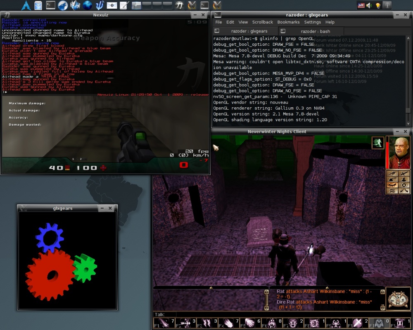The image size is (413, 330).
Task: Click the light bulb tray icon
Action: [x=378, y=5]
